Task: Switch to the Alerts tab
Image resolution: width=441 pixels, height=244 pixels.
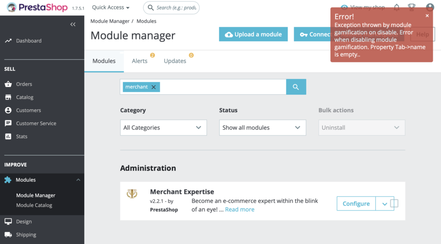Action: point(140,61)
